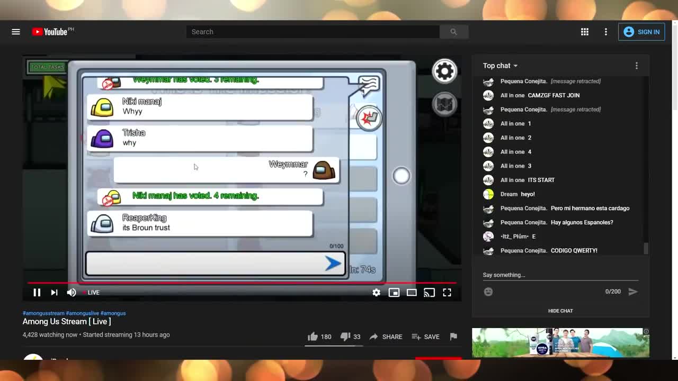The image size is (678, 381).
Task: Mute the video volume
Action: (x=72, y=292)
